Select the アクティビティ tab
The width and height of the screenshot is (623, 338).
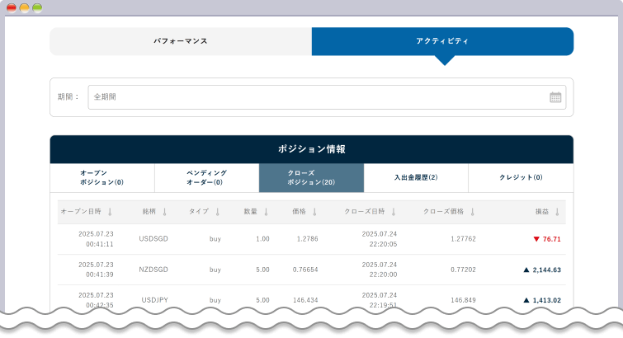[442, 41]
